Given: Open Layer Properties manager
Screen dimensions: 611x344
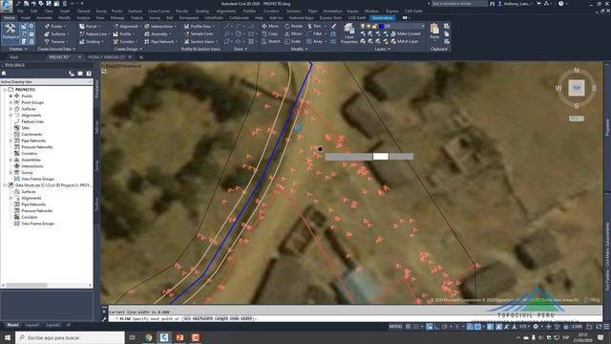Looking at the screenshot, I should point(349,33).
